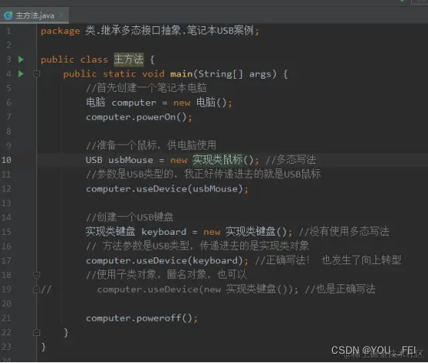Collapse main method with fold marker on line 4
This screenshot has height=363, width=428.
36,73
